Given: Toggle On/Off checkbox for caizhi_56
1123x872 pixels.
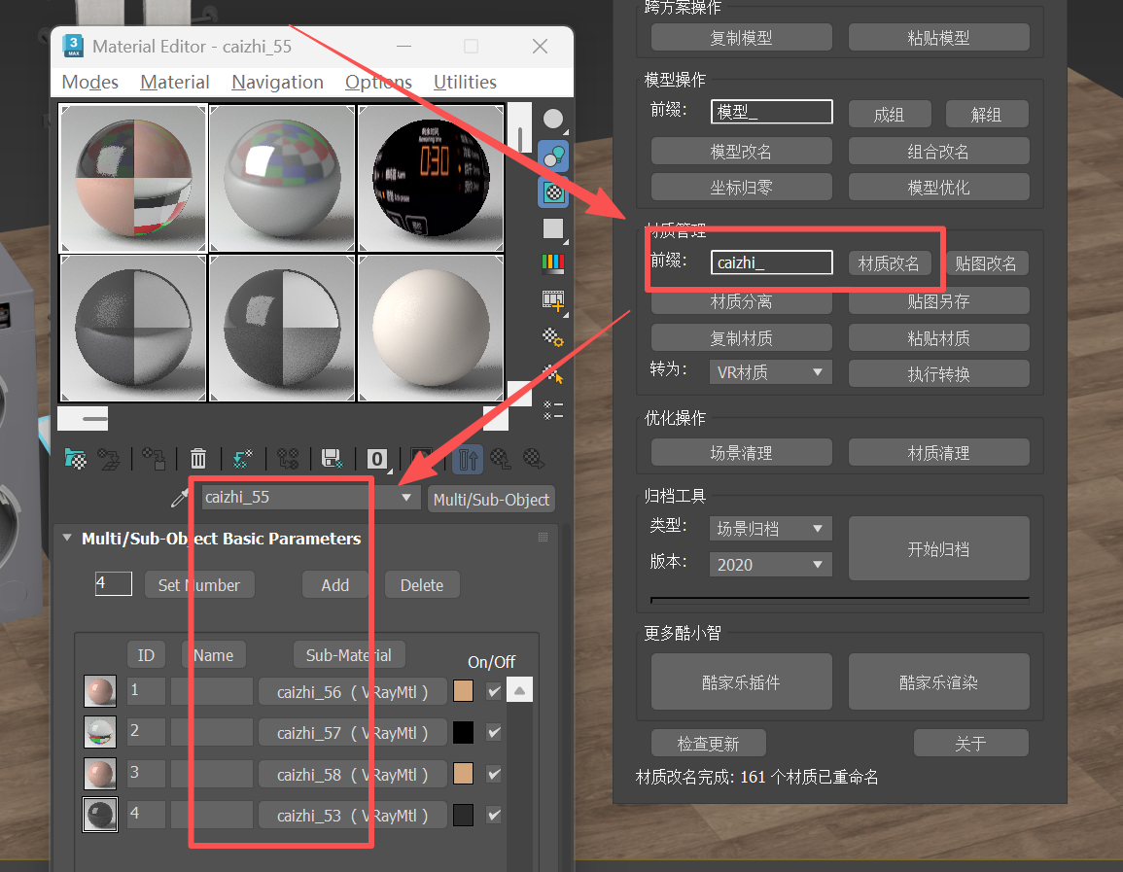Looking at the screenshot, I should 494,691.
